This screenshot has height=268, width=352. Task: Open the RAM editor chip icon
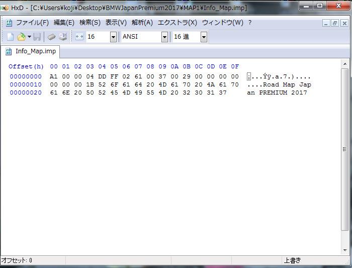pos(51,37)
